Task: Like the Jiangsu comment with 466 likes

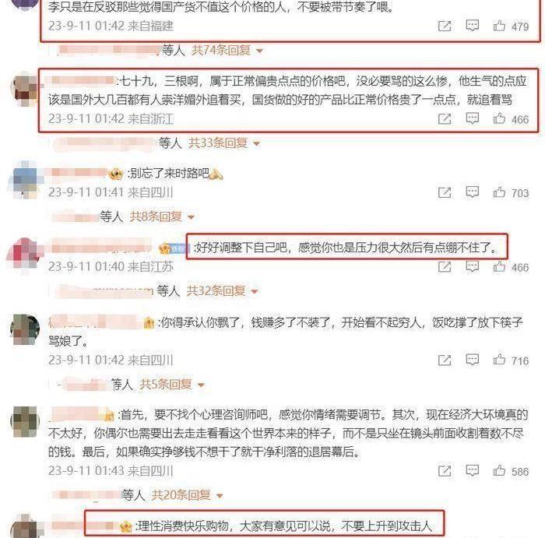Action: coord(499,266)
